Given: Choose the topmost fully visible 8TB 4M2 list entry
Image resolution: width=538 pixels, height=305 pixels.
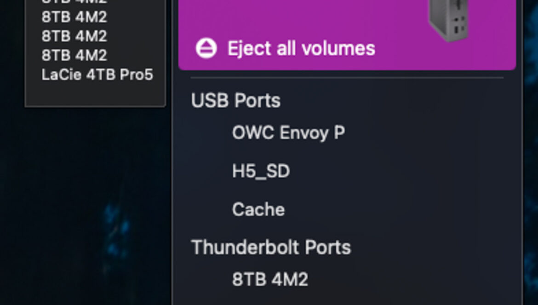Looking at the screenshot, I should (x=74, y=17).
